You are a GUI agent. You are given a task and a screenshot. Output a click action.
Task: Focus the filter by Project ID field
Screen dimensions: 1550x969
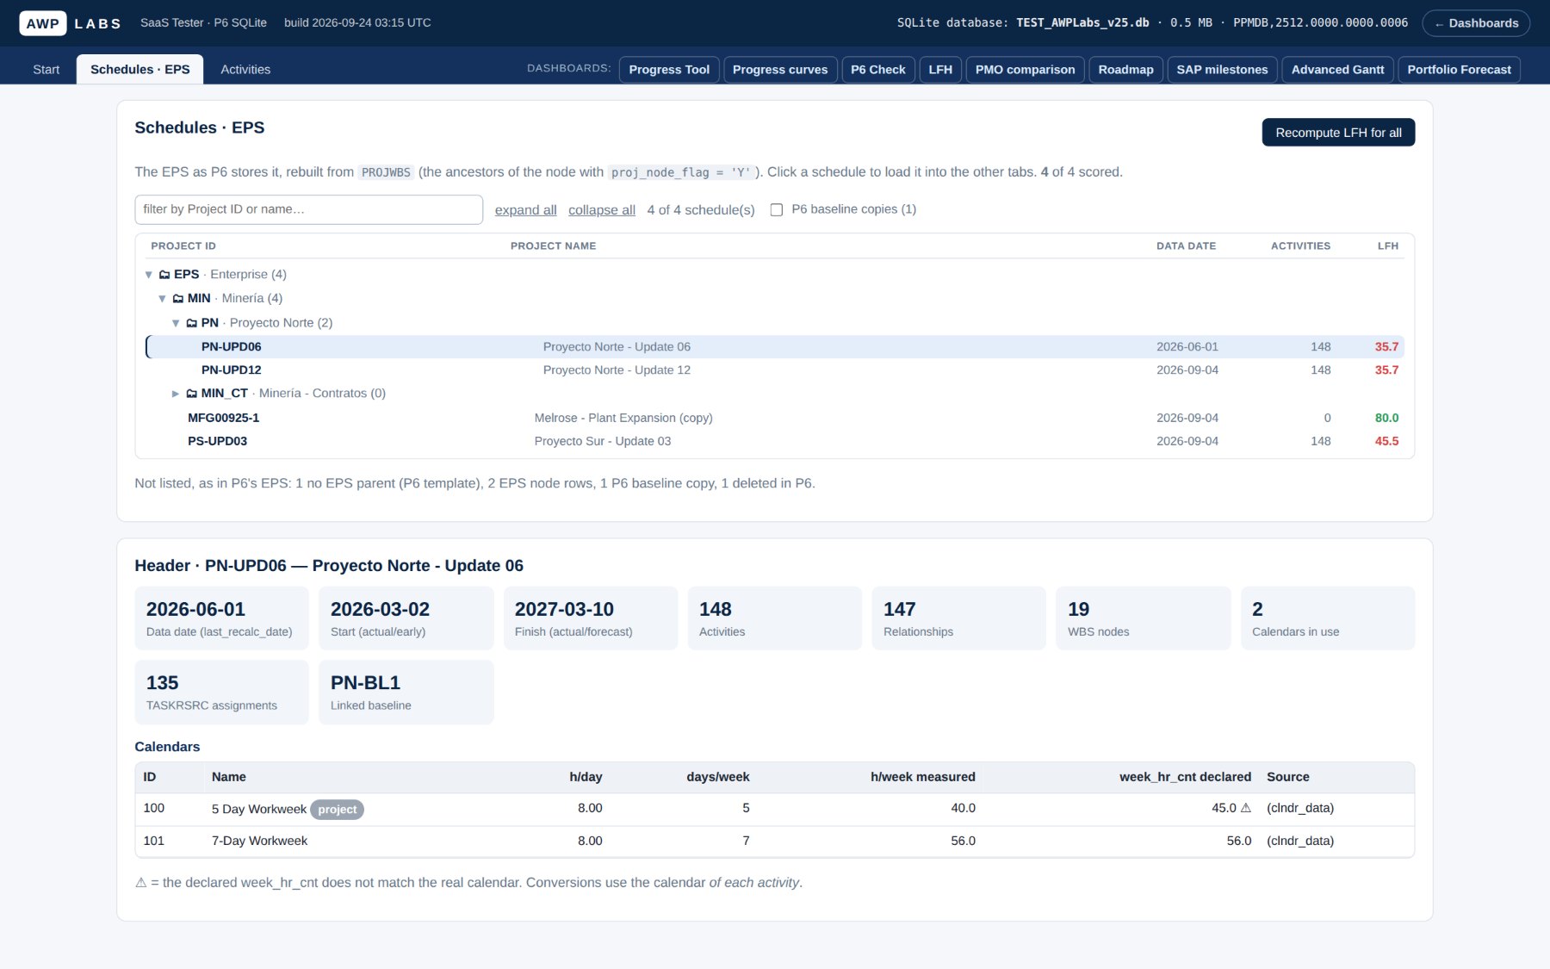[308, 209]
